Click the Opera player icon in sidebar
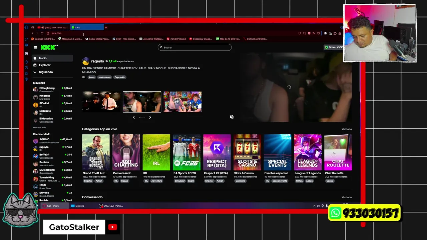This screenshot has height=240, width=427. click(26, 62)
